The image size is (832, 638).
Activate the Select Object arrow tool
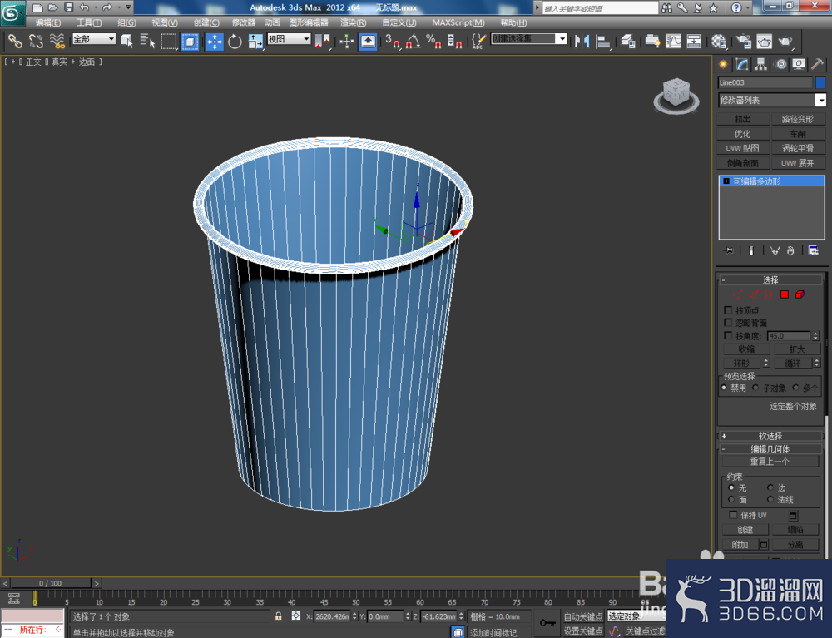coord(126,41)
